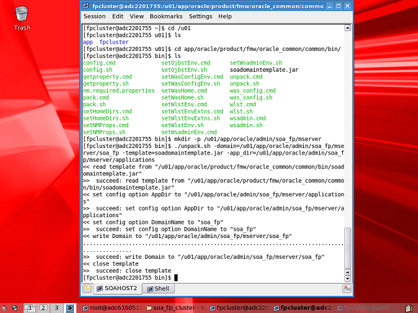Minimize the terminal window
The width and height of the screenshot is (418, 313).
point(330,6)
